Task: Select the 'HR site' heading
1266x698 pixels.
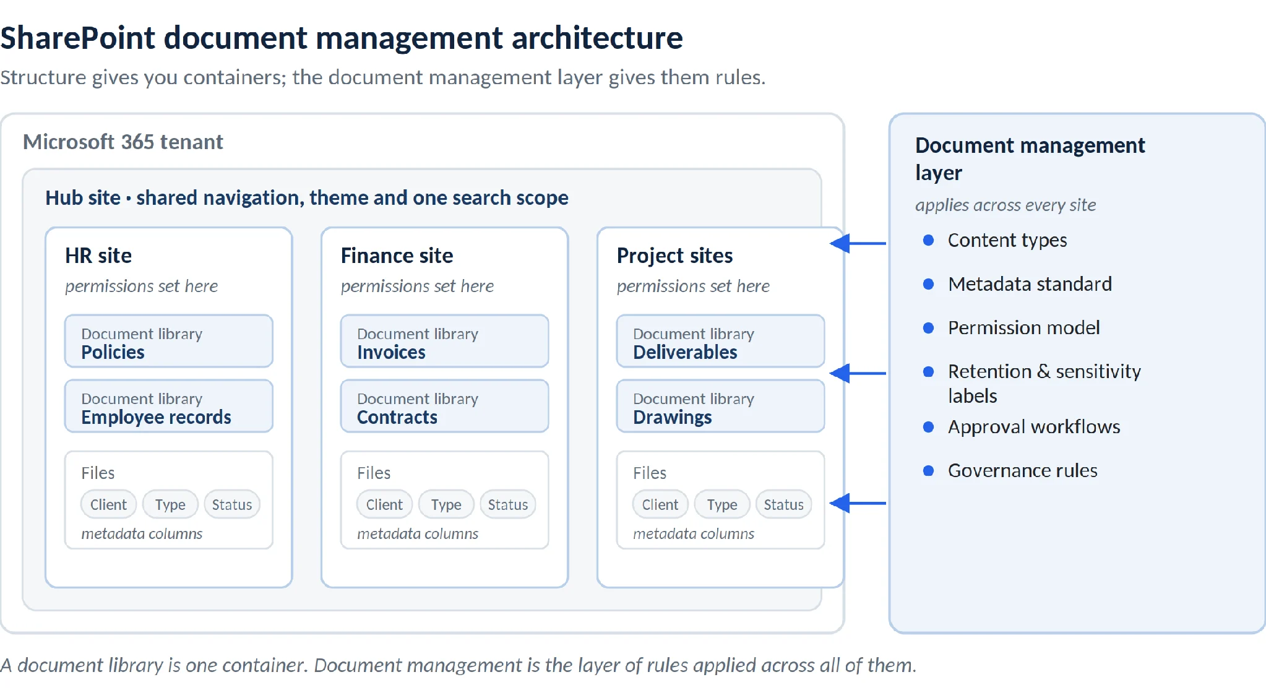Action: coord(98,256)
